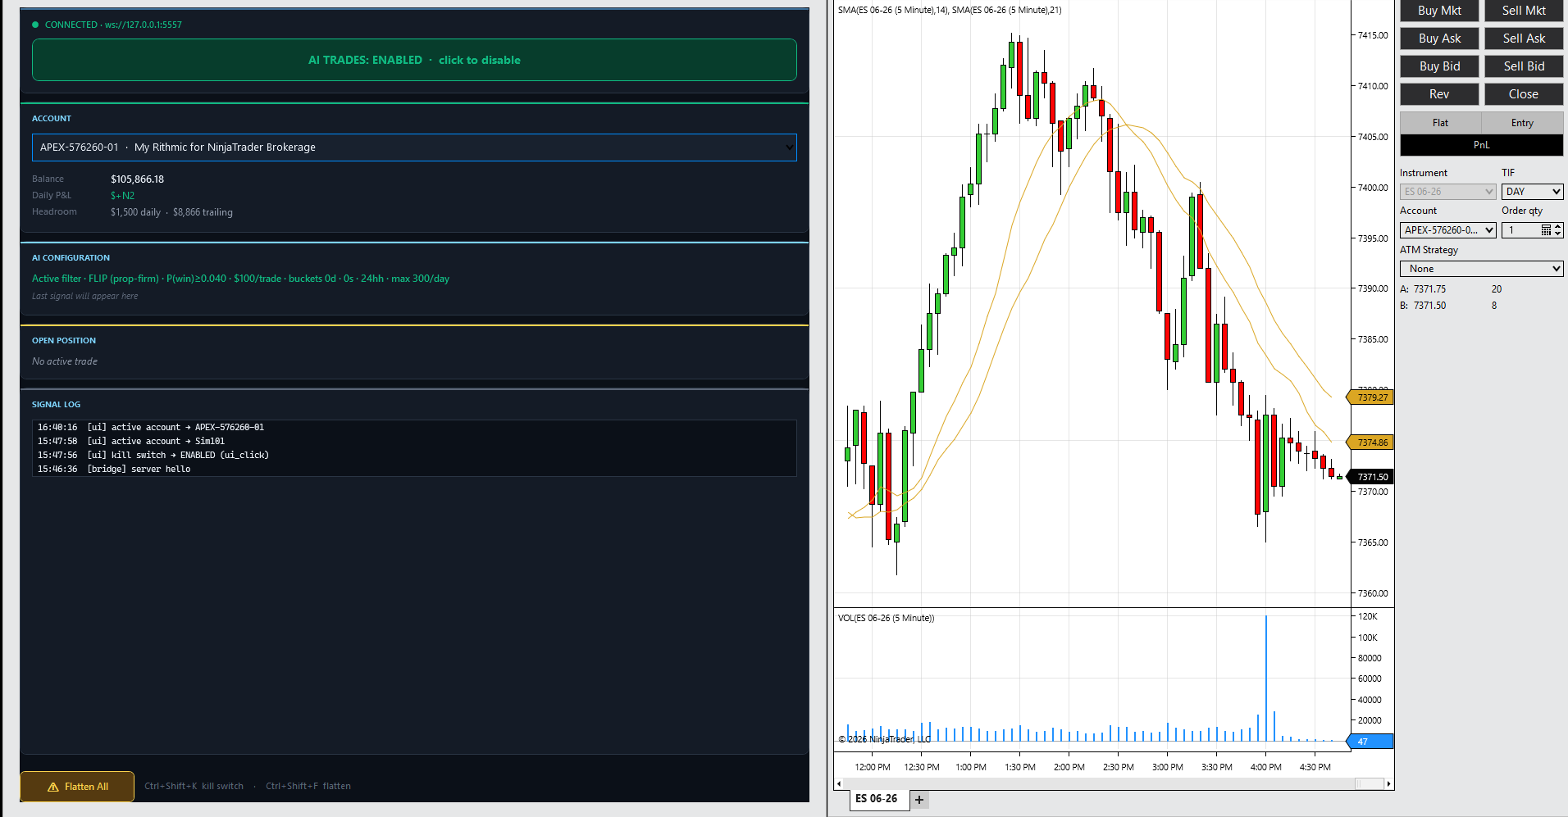Select log row 15:46:36 bridge server hello
The width and height of the screenshot is (1568, 817).
[414, 470]
